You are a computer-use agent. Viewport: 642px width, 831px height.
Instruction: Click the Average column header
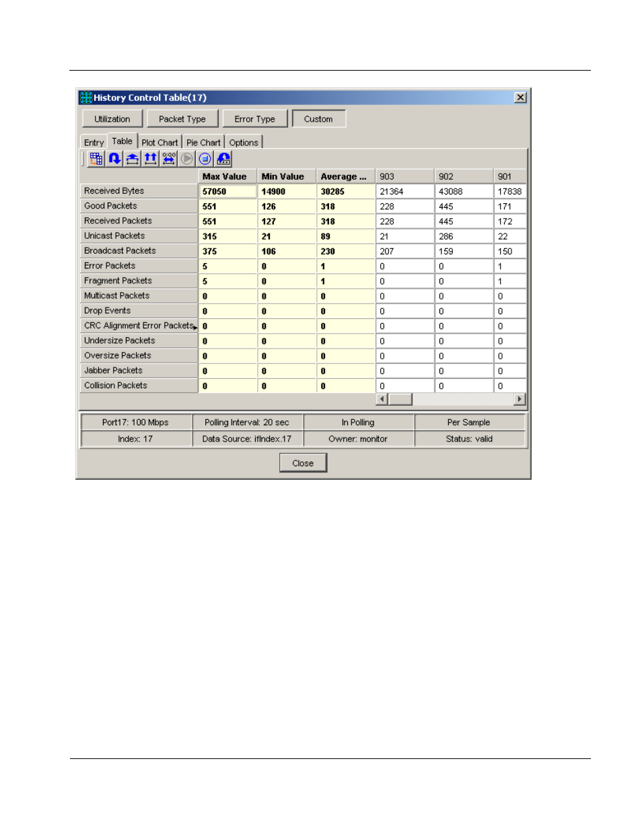tap(346, 176)
